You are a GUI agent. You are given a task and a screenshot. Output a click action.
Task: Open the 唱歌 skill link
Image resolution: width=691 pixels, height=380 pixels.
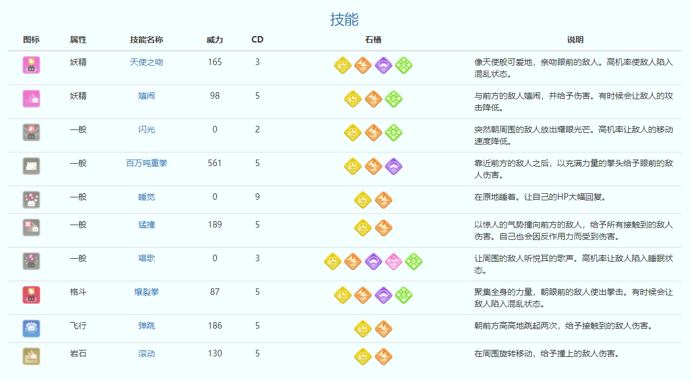147,258
